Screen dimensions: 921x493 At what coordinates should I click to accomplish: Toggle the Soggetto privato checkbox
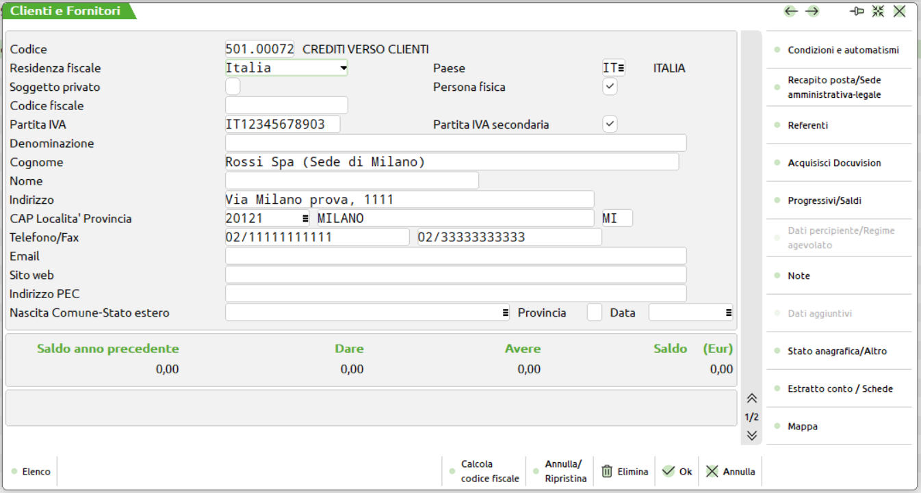click(x=233, y=87)
